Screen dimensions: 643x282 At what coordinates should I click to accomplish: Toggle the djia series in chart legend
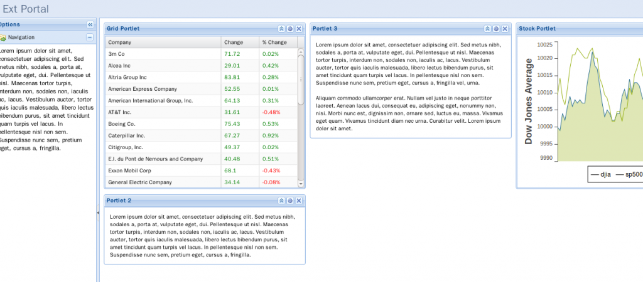coord(600,175)
